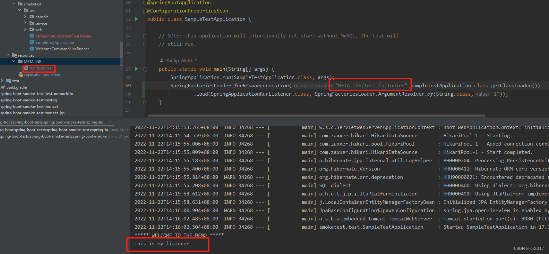Click the "META-INF/test.factories" string literal
The height and width of the screenshot is (254, 549).
(x=372, y=85)
